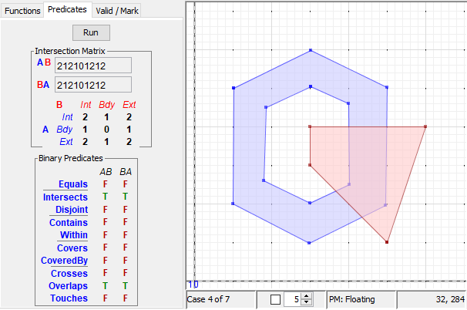Select the rightmost red triangle vertex
467x310 pixels.
(x=425, y=126)
